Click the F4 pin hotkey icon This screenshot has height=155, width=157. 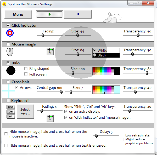50,118
